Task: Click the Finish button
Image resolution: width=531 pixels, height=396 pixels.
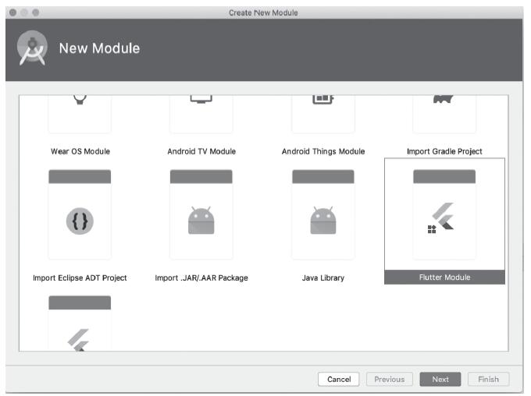Action: [488, 379]
